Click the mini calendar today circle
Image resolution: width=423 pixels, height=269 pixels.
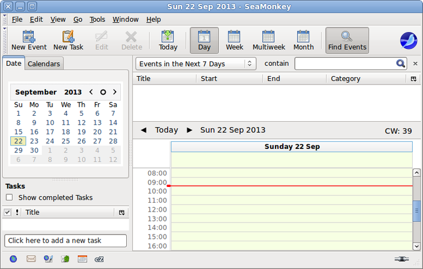tap(103, 92)
